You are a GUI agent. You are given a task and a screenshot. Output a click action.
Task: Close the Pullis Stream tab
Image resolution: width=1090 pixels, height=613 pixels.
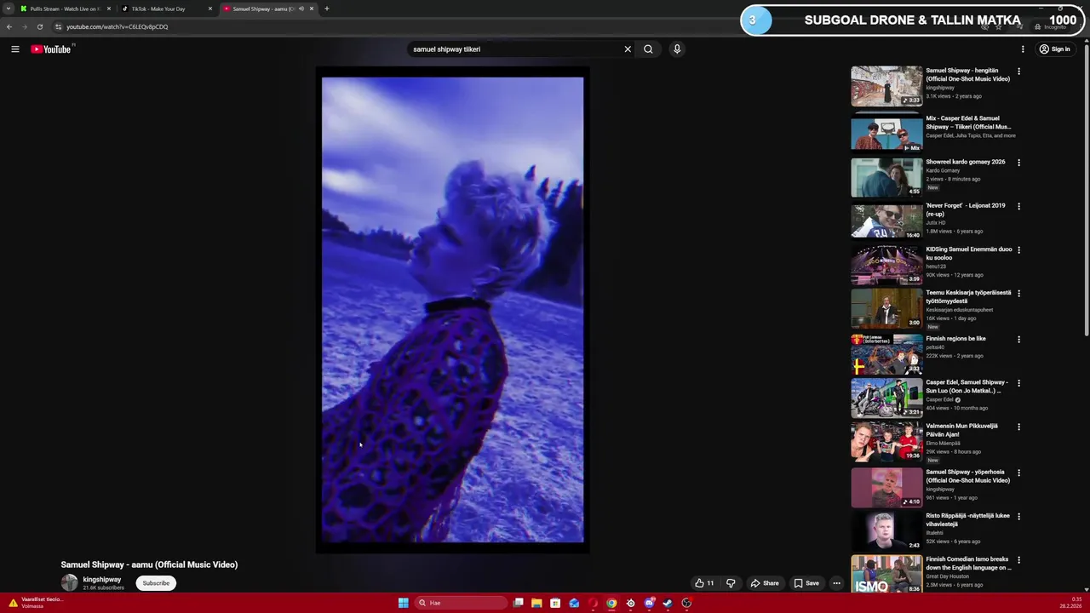point(109,9)
